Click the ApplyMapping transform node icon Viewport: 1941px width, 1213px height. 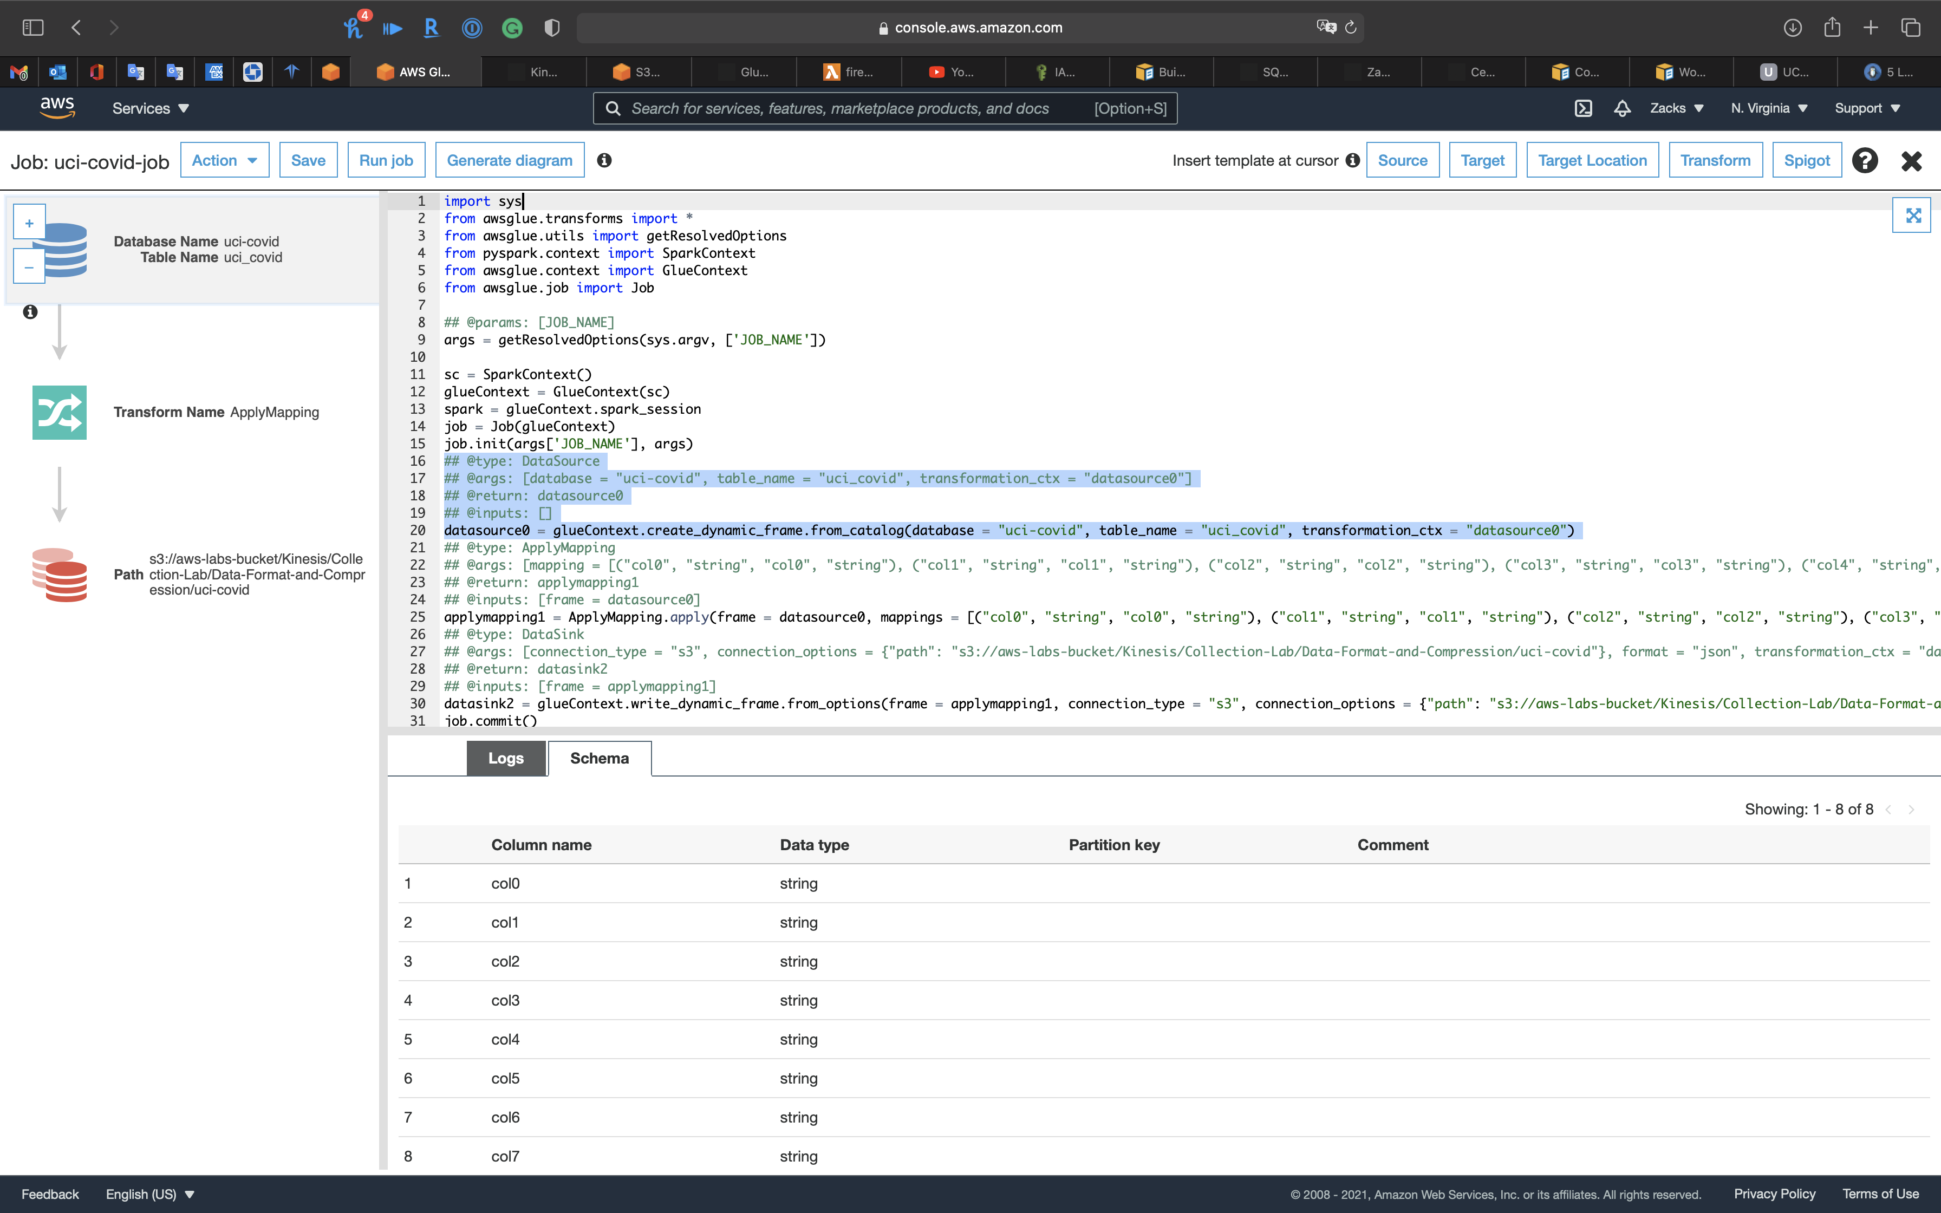[x=60, y=412]
